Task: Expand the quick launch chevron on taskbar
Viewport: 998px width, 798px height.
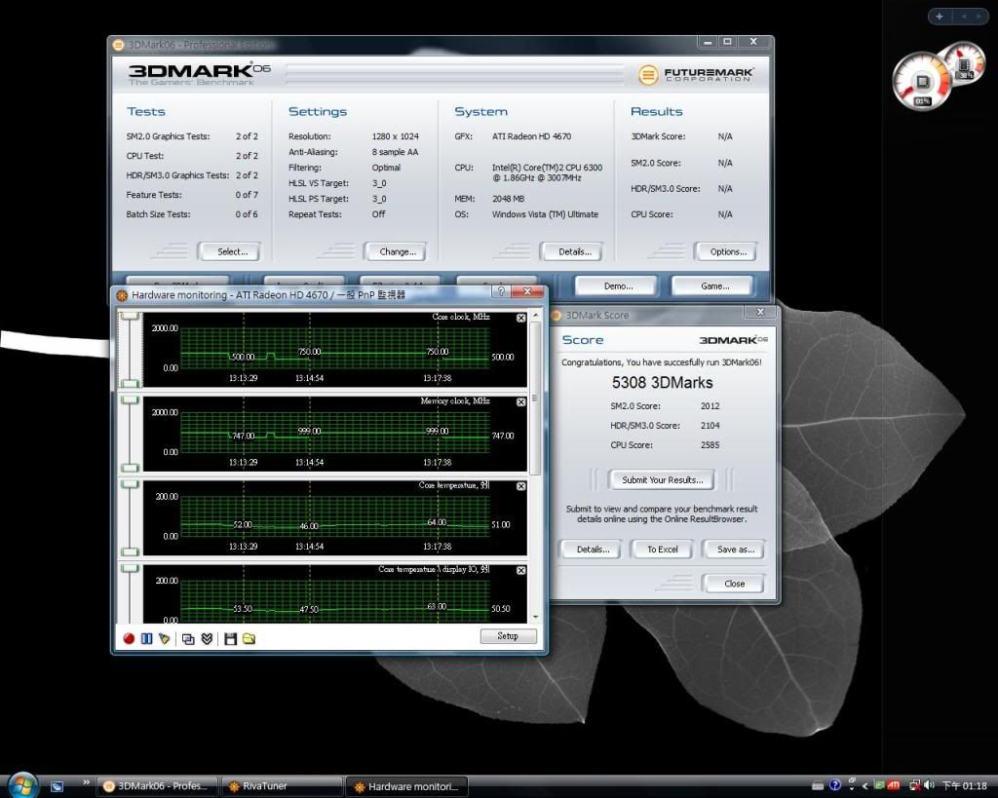Action: (86, 782)
